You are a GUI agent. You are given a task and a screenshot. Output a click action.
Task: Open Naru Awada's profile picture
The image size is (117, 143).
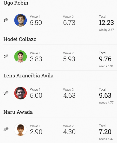[x=20, y=129]
